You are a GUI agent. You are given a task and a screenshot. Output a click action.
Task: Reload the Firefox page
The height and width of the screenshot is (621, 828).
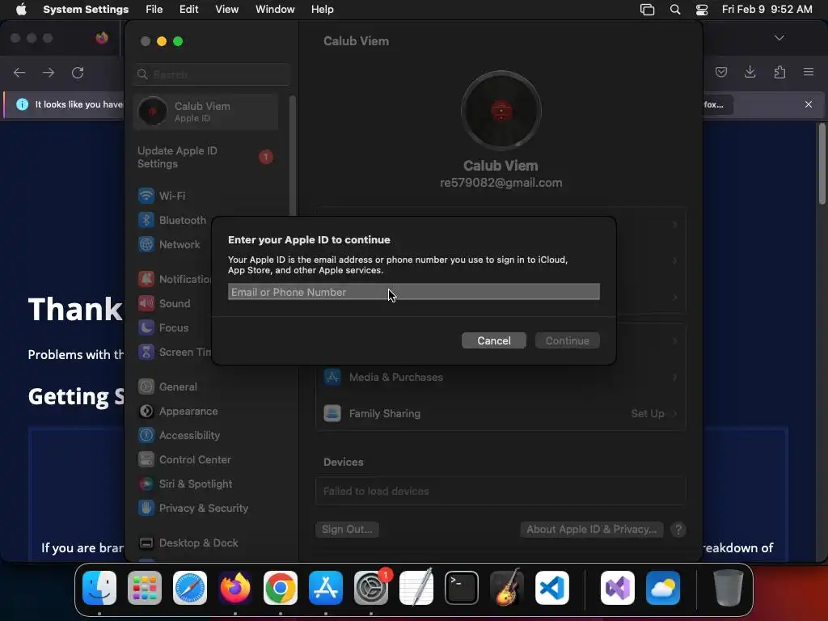pos(78,72)
